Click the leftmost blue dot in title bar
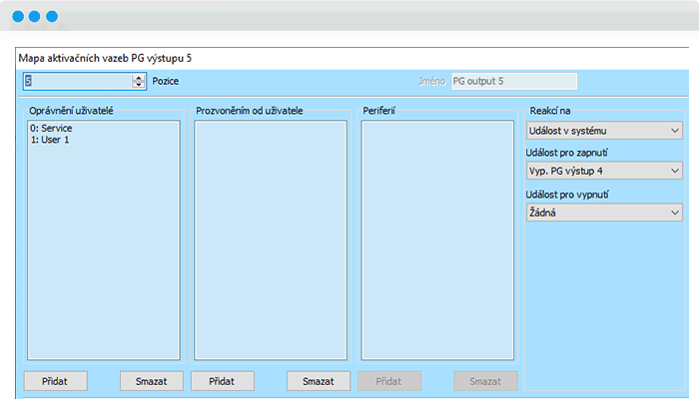Screen dimensions: 699x410 [x=18, y=17]
